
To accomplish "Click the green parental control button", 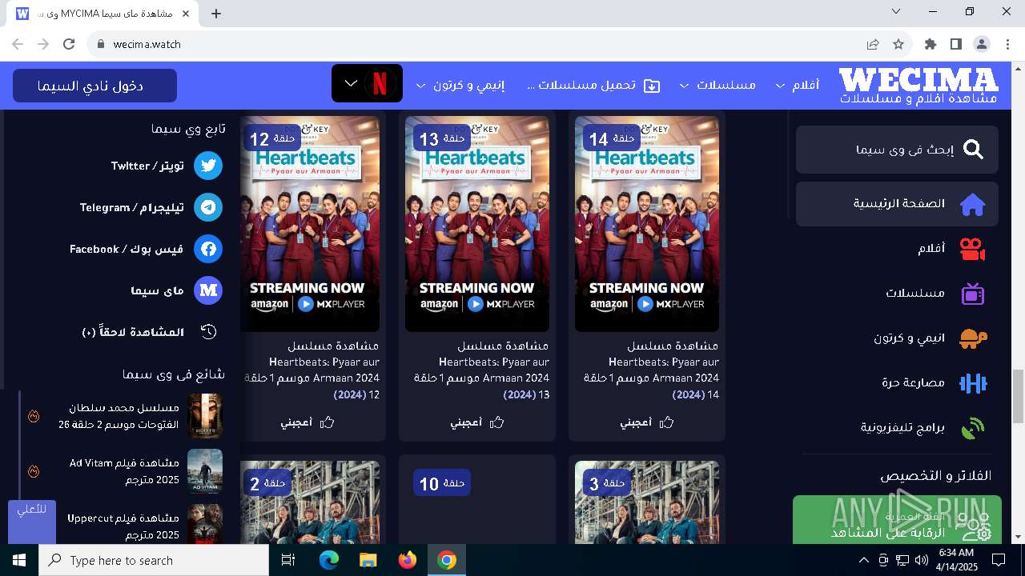I will coord(897,520).
